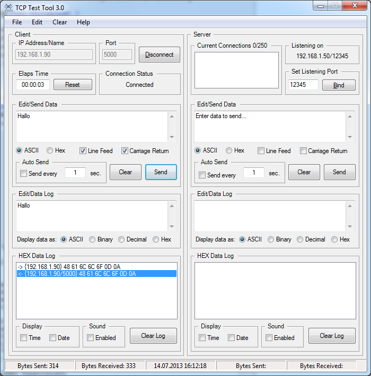Click scroll down arrow in server data log
The height and width of the screenshot is (376, 371).
point(350,226)
